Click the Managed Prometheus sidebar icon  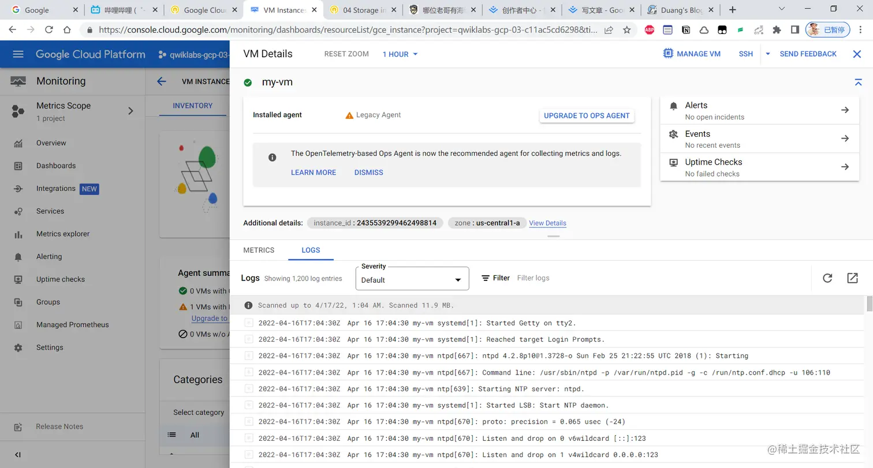[18, 325]
